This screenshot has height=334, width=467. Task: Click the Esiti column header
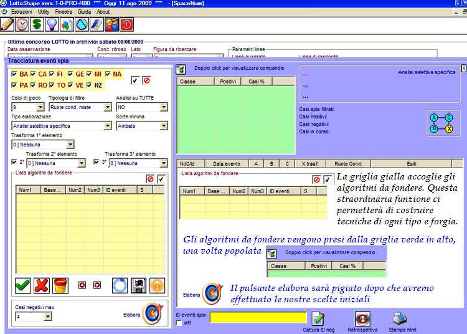pos(412,164)
